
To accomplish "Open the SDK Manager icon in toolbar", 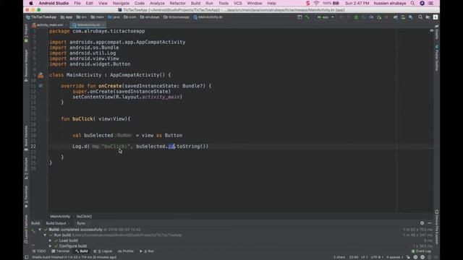I will coord(411,17).
